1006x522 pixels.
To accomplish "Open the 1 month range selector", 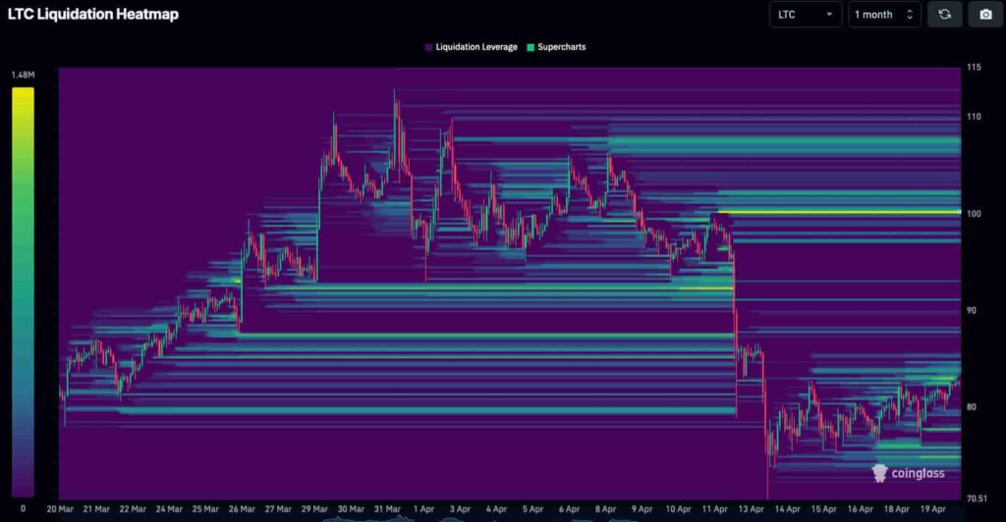I will coord(884,14).
